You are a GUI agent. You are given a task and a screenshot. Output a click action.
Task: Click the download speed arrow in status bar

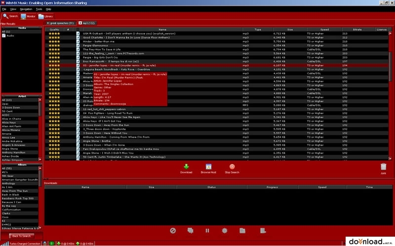(x=59, y=243)
